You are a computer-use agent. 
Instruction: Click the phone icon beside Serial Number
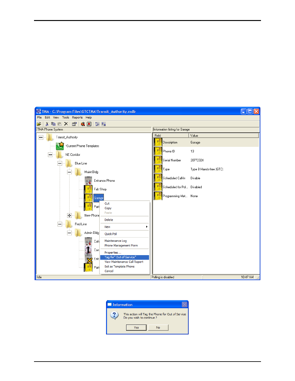158,160
